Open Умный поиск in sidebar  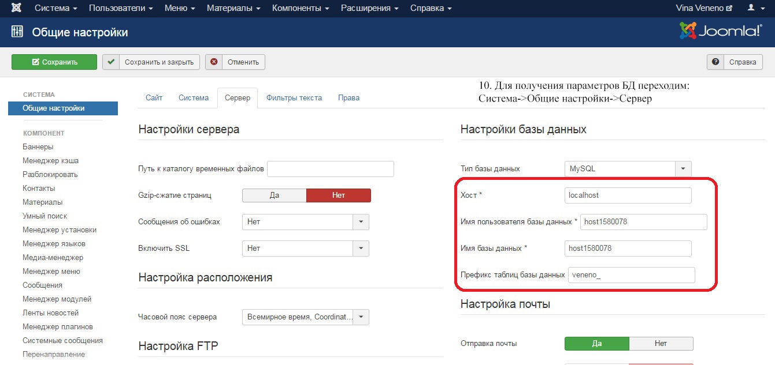[45, 216]
